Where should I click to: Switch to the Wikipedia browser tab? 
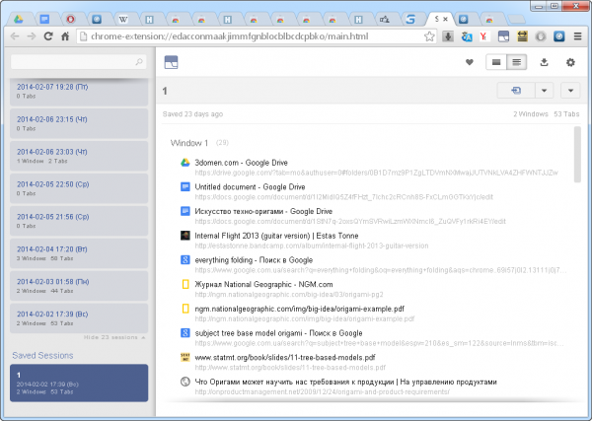[121, 19]
